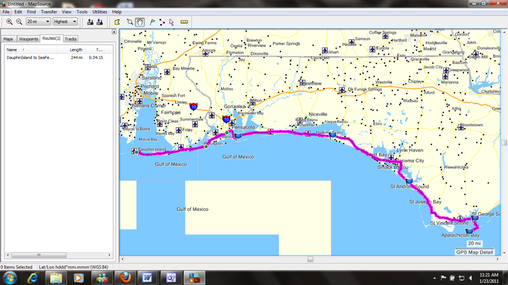
Task: Click the airport icon near Bay Minette
Action: 167,72
